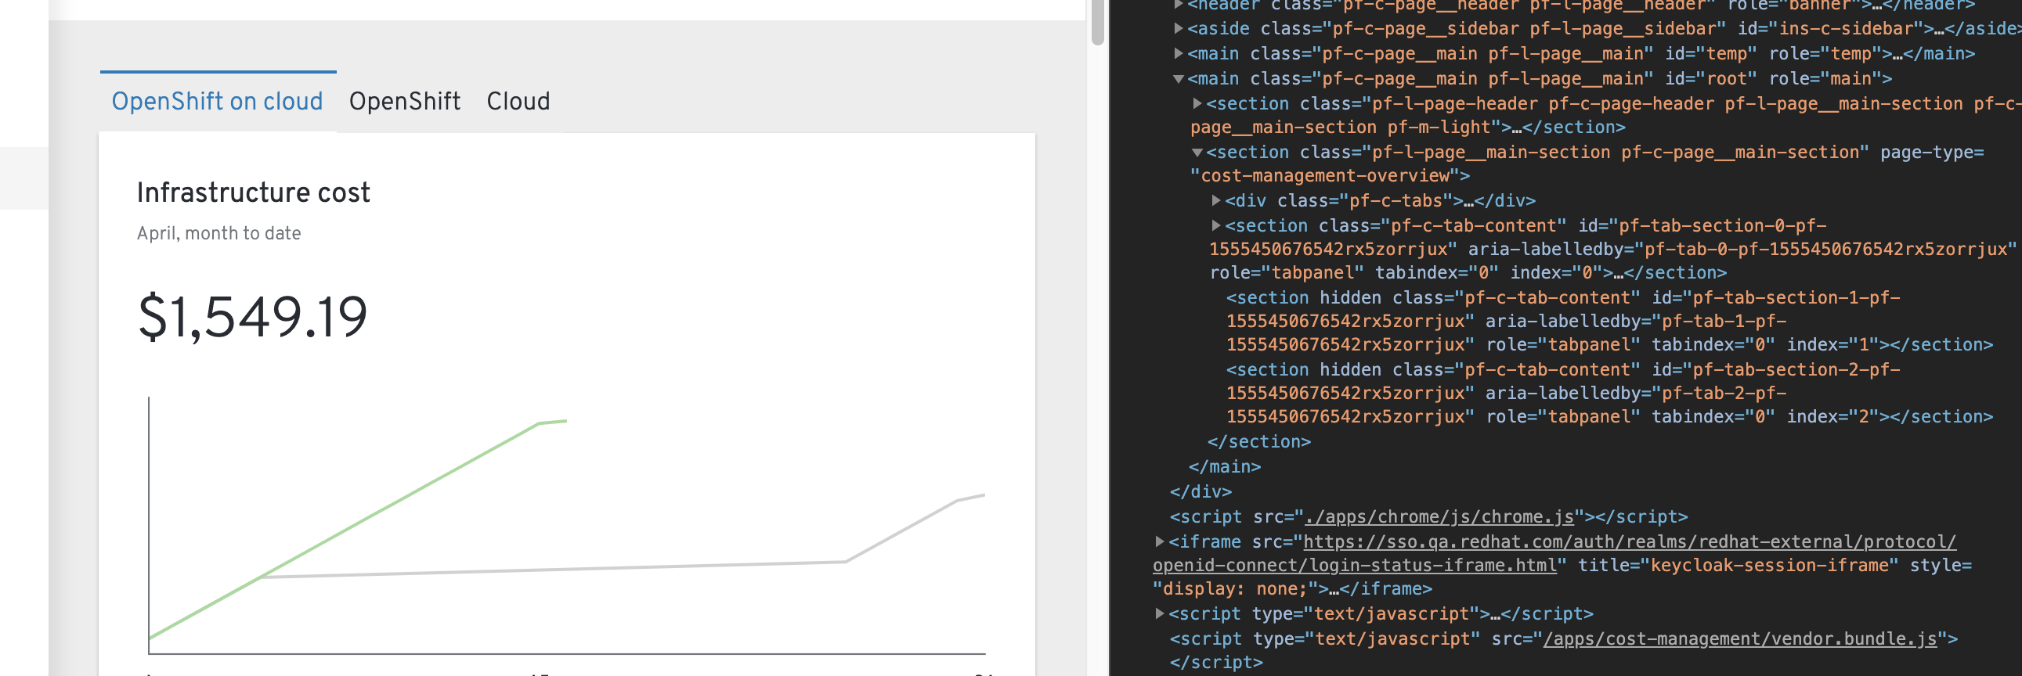Click the $1,549.19 cost value
This screenshot has height=676, width=2022.
253,318
